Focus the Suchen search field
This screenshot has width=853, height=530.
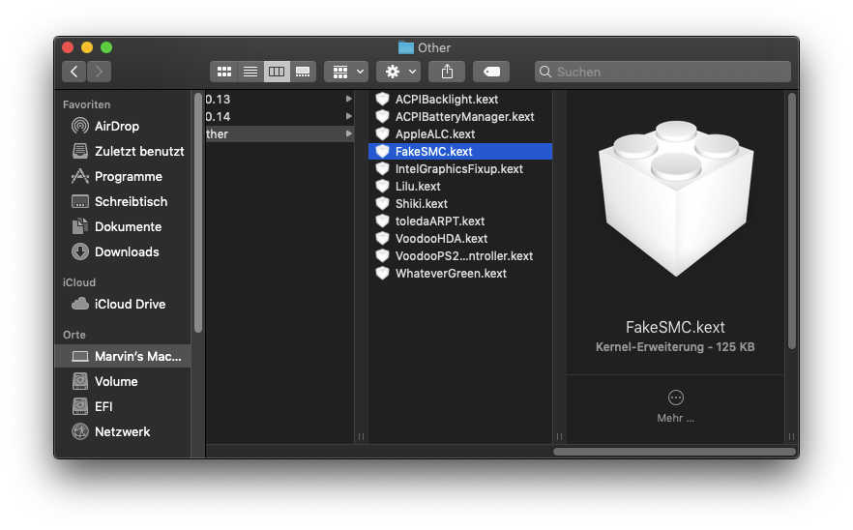[x=662, y=72]
